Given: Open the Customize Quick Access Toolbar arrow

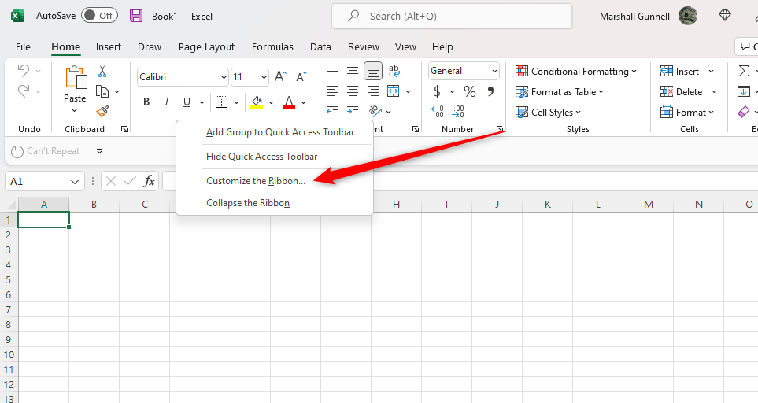Looking at the screenshot, I should pyautogui.click(x=99, y=151).
